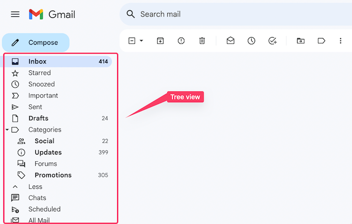Screen dimensions: 352x224
Task: Click into the Search mail field
Action: click(217, 14)
